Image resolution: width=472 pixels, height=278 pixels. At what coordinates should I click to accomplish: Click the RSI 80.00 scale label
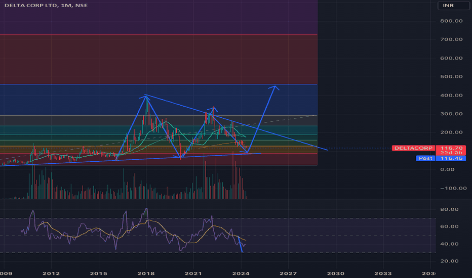(449, 209)
